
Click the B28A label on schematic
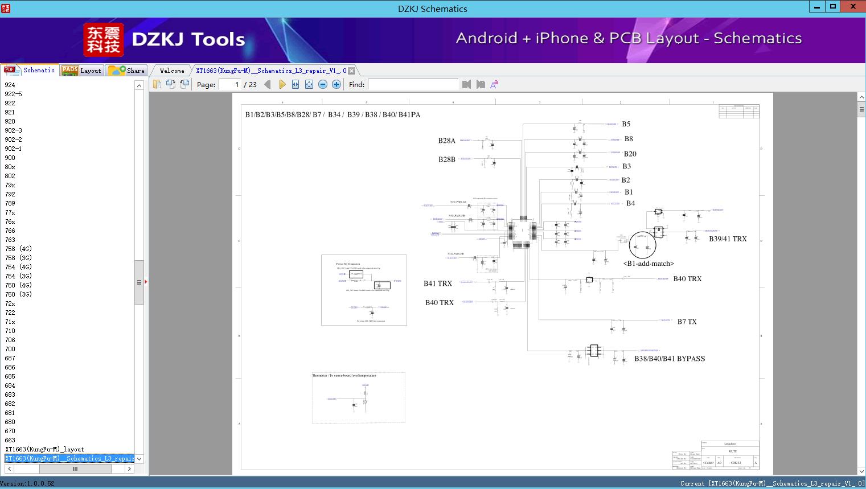pyautogui.click(x=447, y=141)
